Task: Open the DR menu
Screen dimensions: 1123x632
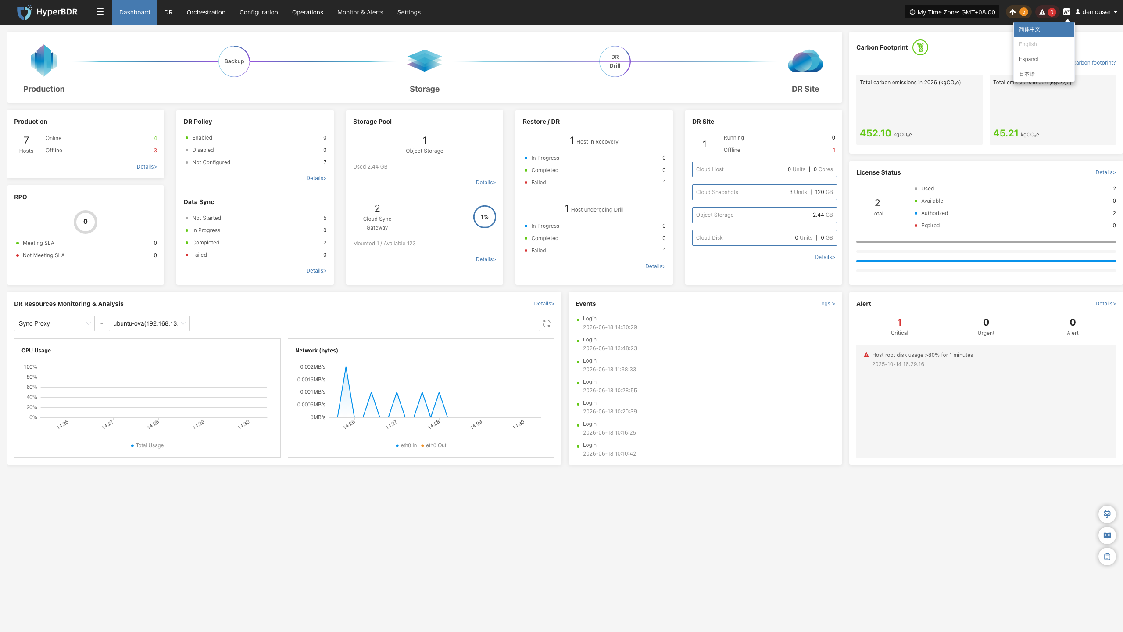Action: 168,12
